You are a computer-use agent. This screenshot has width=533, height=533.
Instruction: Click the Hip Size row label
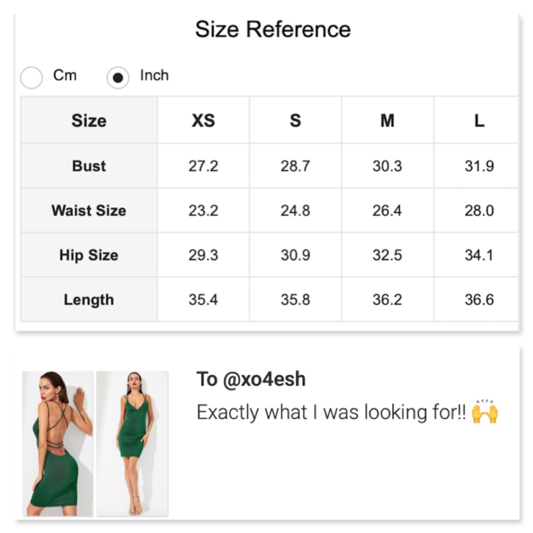(x=89, y=255)
